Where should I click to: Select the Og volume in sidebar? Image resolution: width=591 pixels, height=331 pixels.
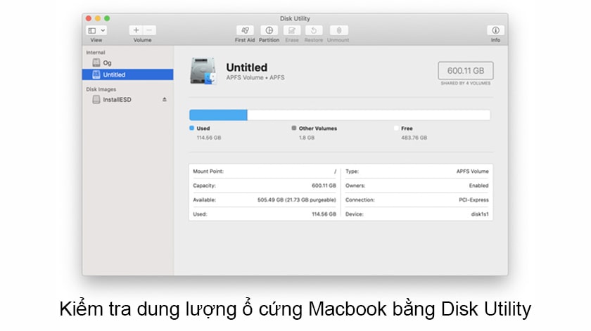pos(128,63)
